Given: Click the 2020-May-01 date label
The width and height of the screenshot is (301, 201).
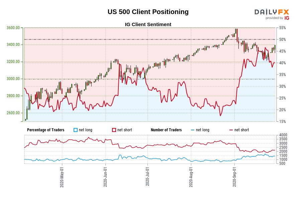Looking at the screenshot, I should click(62, 177).
